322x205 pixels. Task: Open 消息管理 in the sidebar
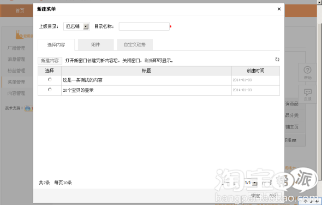tap(16, 60)
